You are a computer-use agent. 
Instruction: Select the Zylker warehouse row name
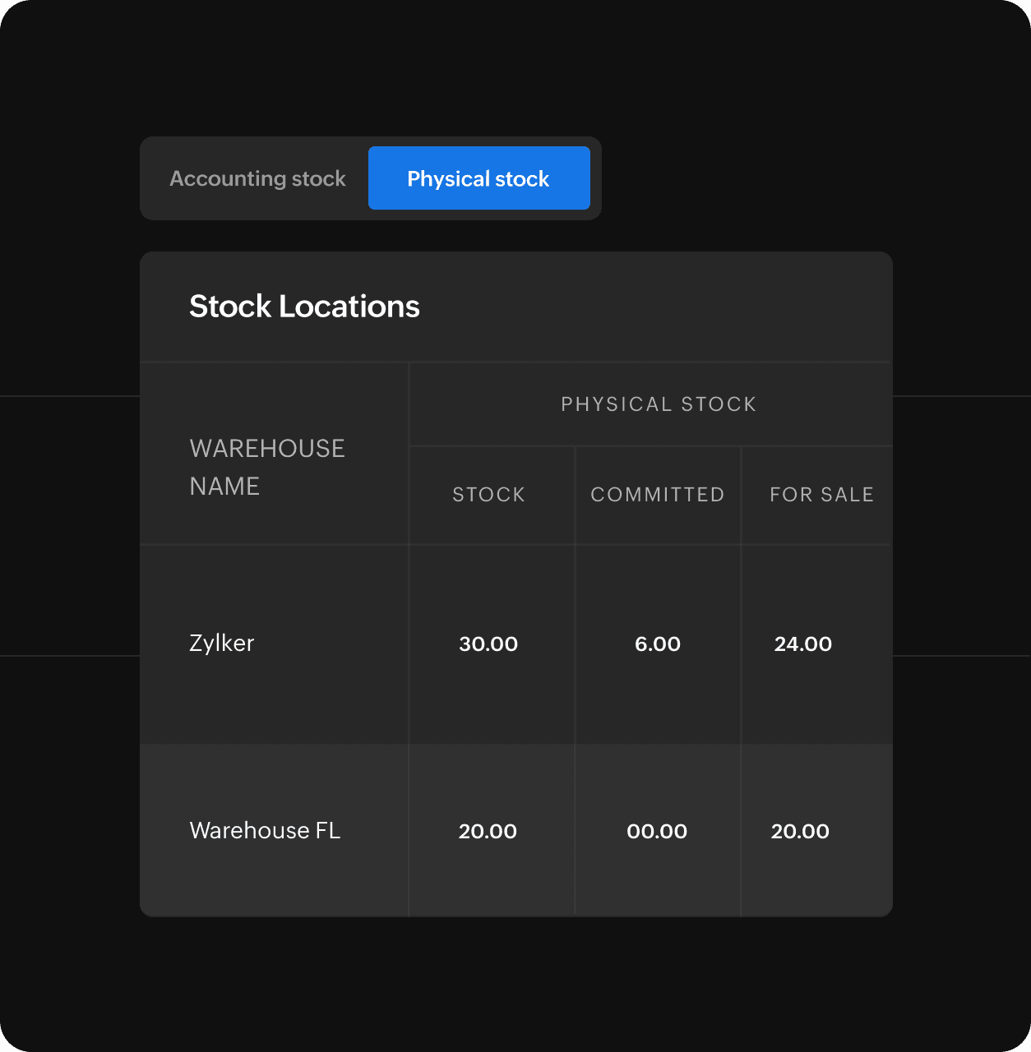pyautogui.click(x=221, y=643)
